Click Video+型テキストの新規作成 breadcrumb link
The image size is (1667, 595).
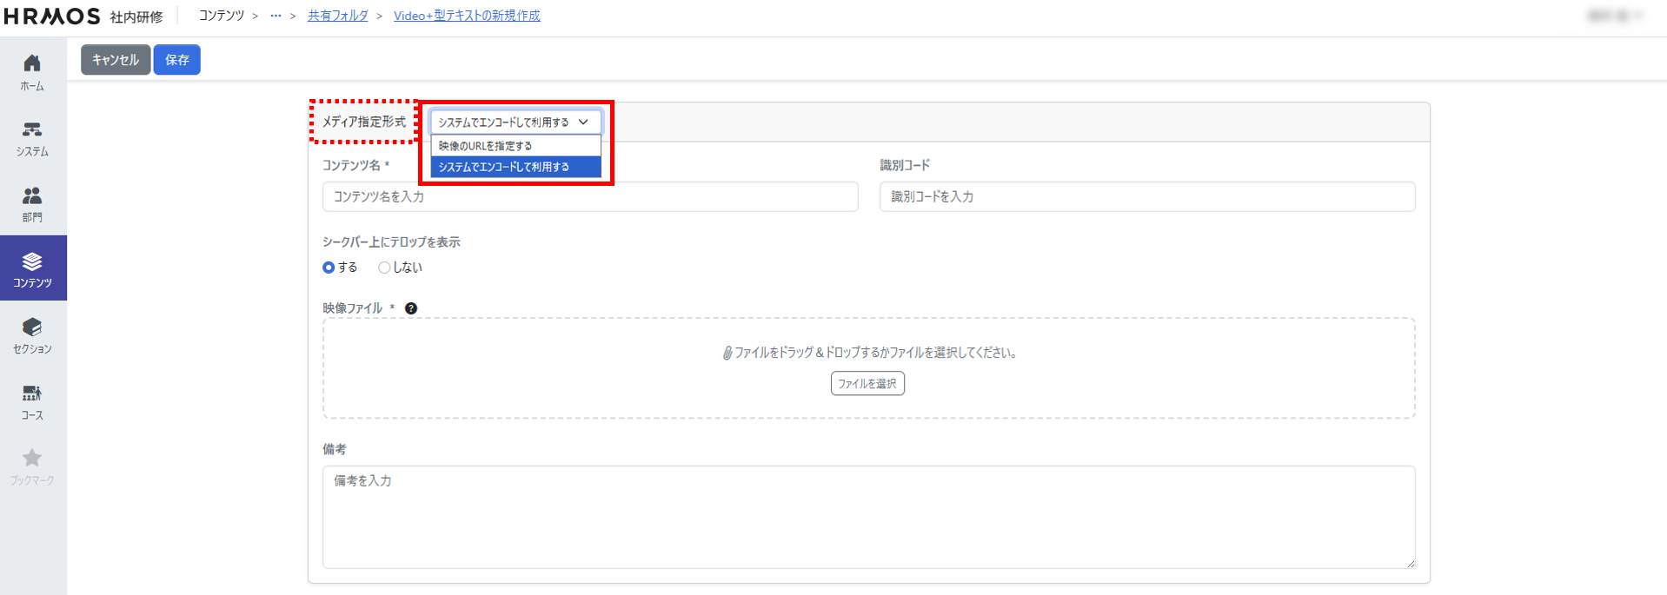(x=467, y=16)
